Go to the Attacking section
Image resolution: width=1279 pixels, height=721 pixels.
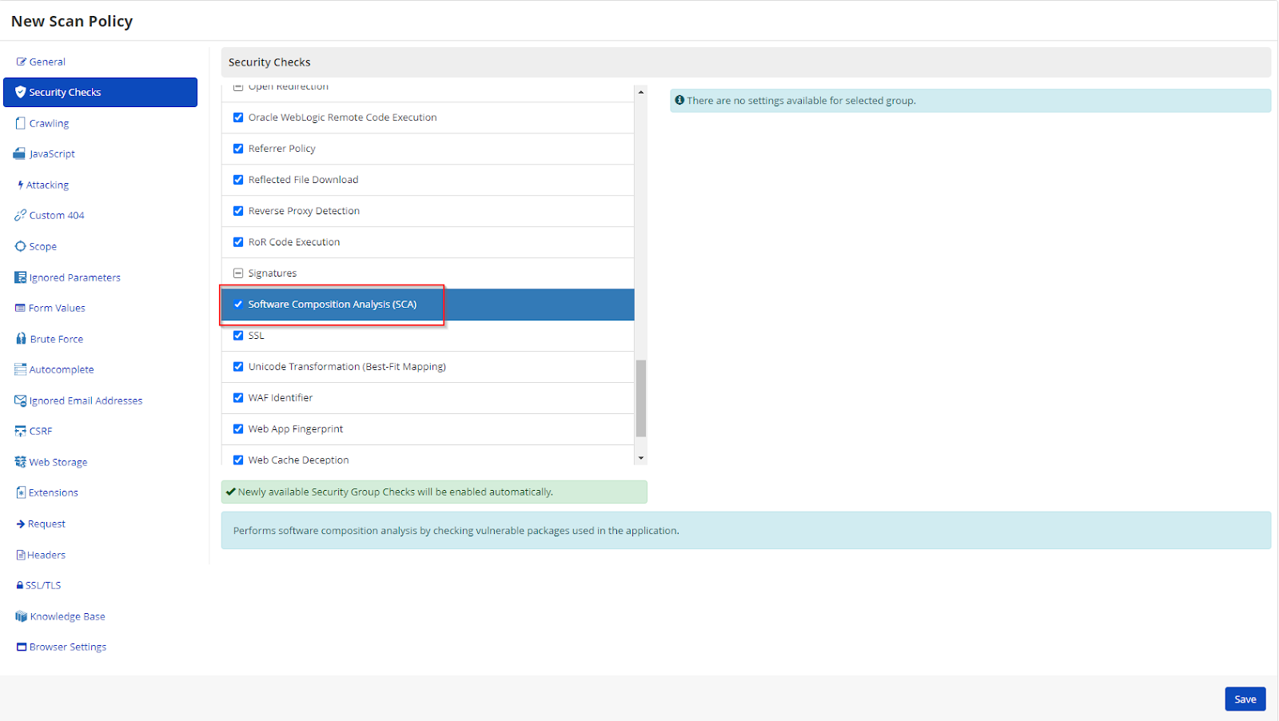click(47, 185)
